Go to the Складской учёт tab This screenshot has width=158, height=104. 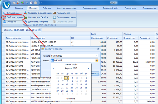(x=111, y=8)
